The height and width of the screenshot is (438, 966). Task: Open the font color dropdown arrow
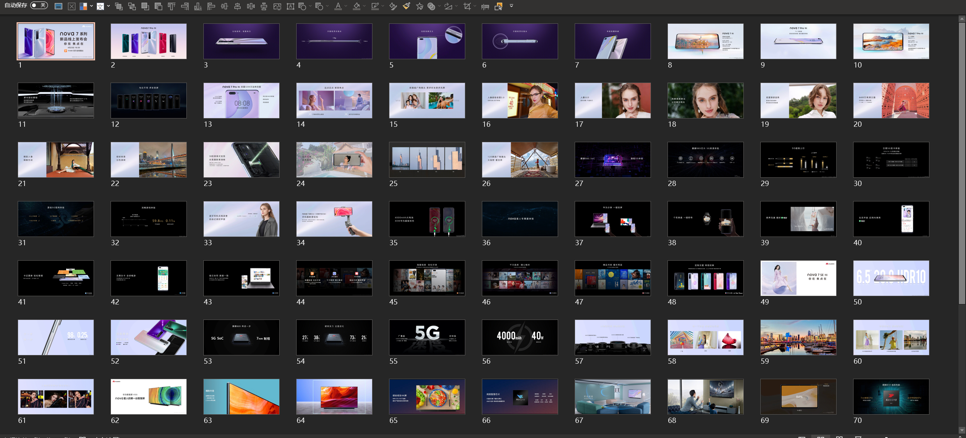point(346,6)
